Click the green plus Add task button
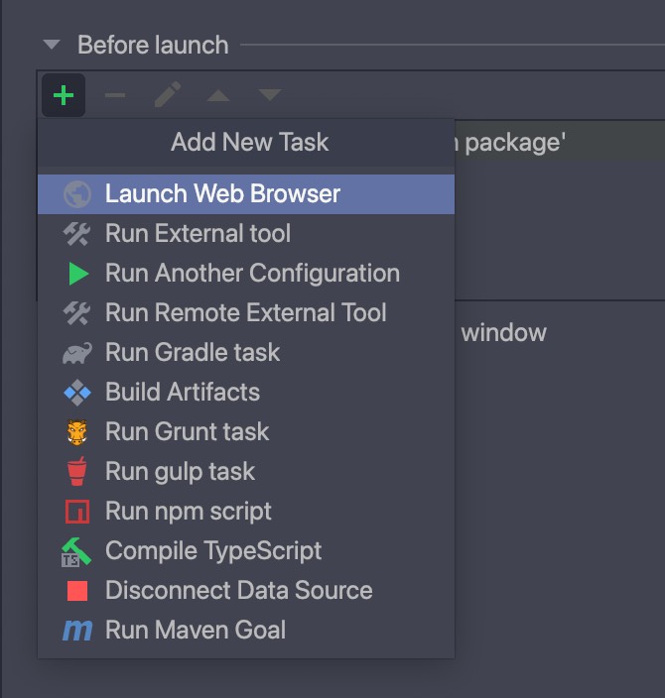The image size is (665, 698). click(x=64, y=95)
